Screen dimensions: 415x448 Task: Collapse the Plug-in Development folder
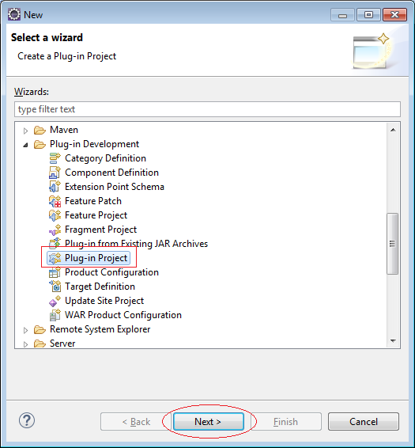pyautogui.click(x=25, y=145)
